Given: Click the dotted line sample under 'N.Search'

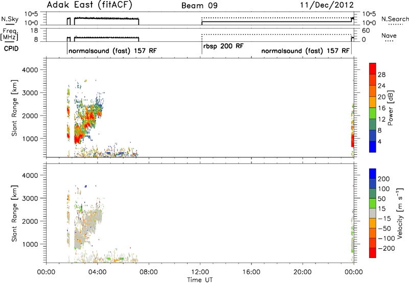Looking at the screenshot, I should tap(395, 25).
